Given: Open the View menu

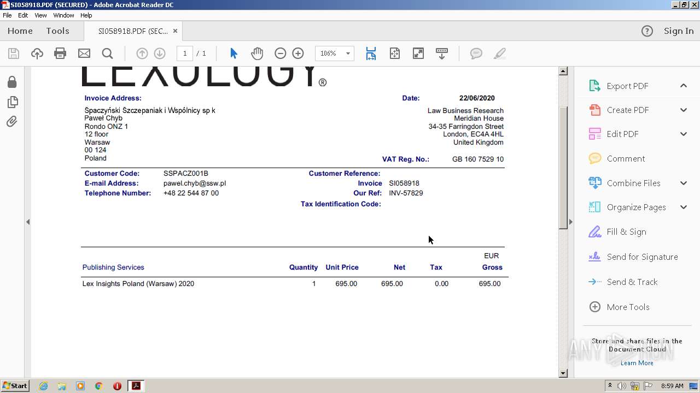Looking at the screenshot, I should coord(40,15).
